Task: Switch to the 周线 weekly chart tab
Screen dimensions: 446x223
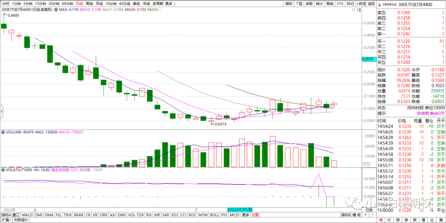Action: [x=89, y=4]
